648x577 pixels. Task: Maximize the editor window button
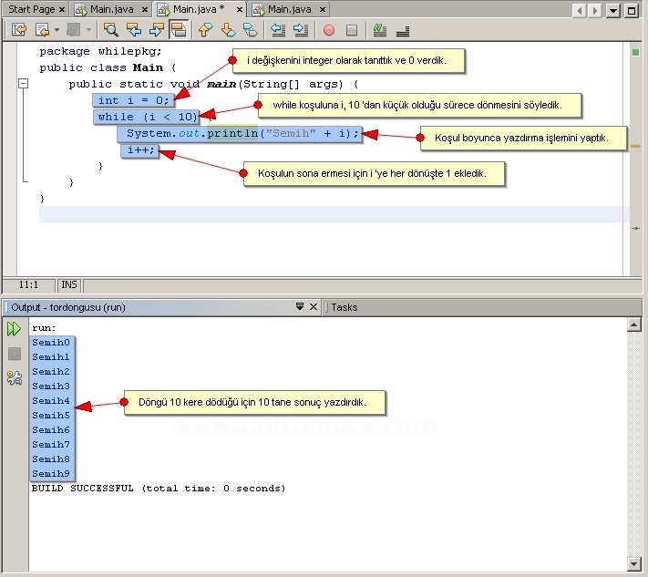[x=632, y=10]
